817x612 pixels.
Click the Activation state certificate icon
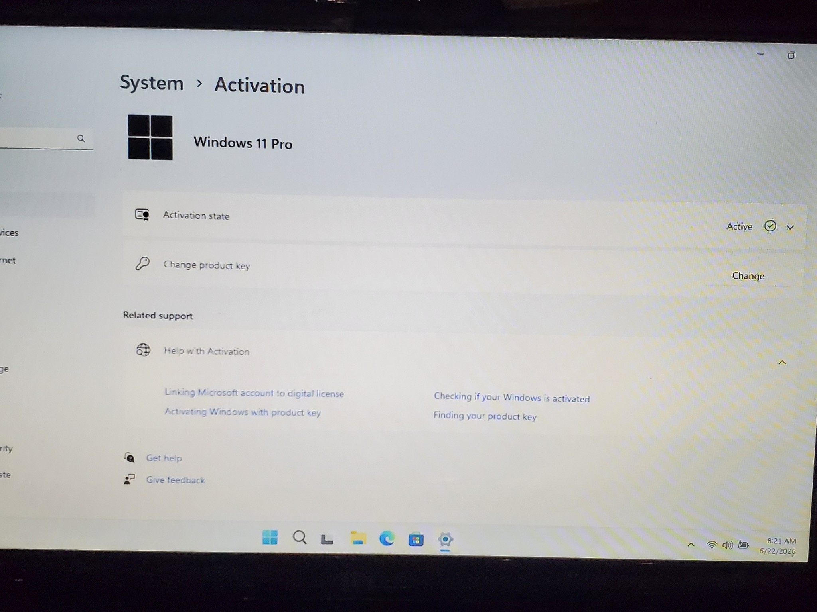coord(142,214)
